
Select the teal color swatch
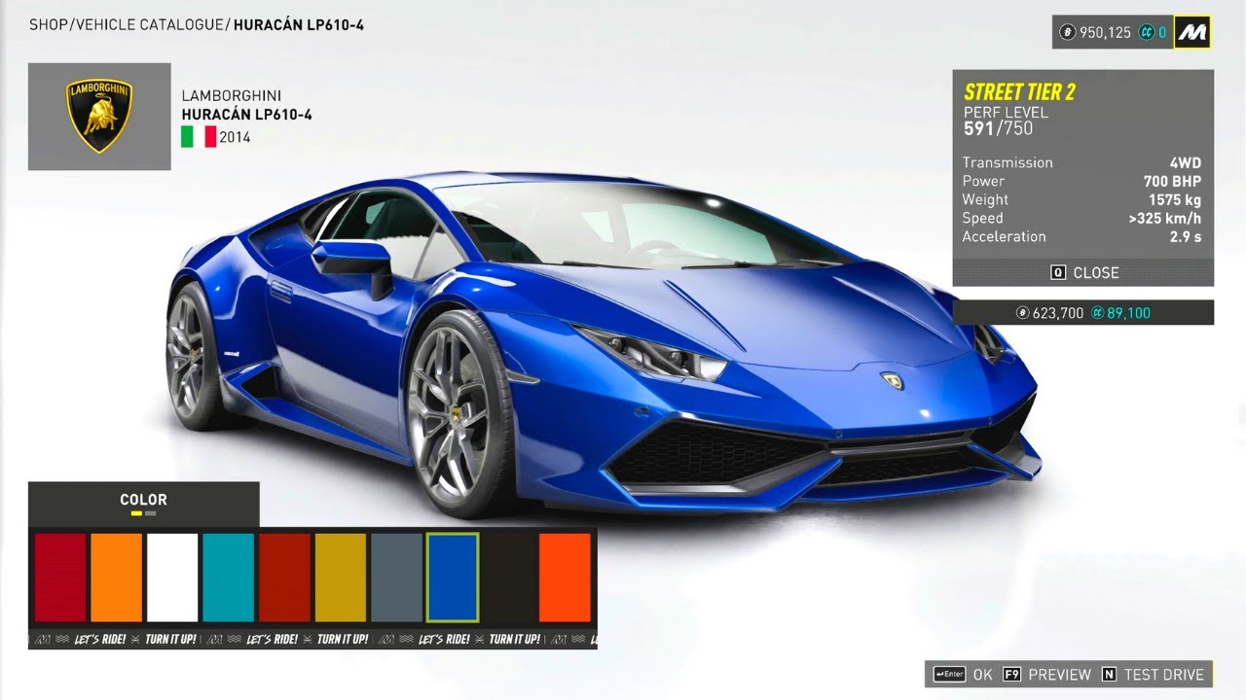point(229,577)
